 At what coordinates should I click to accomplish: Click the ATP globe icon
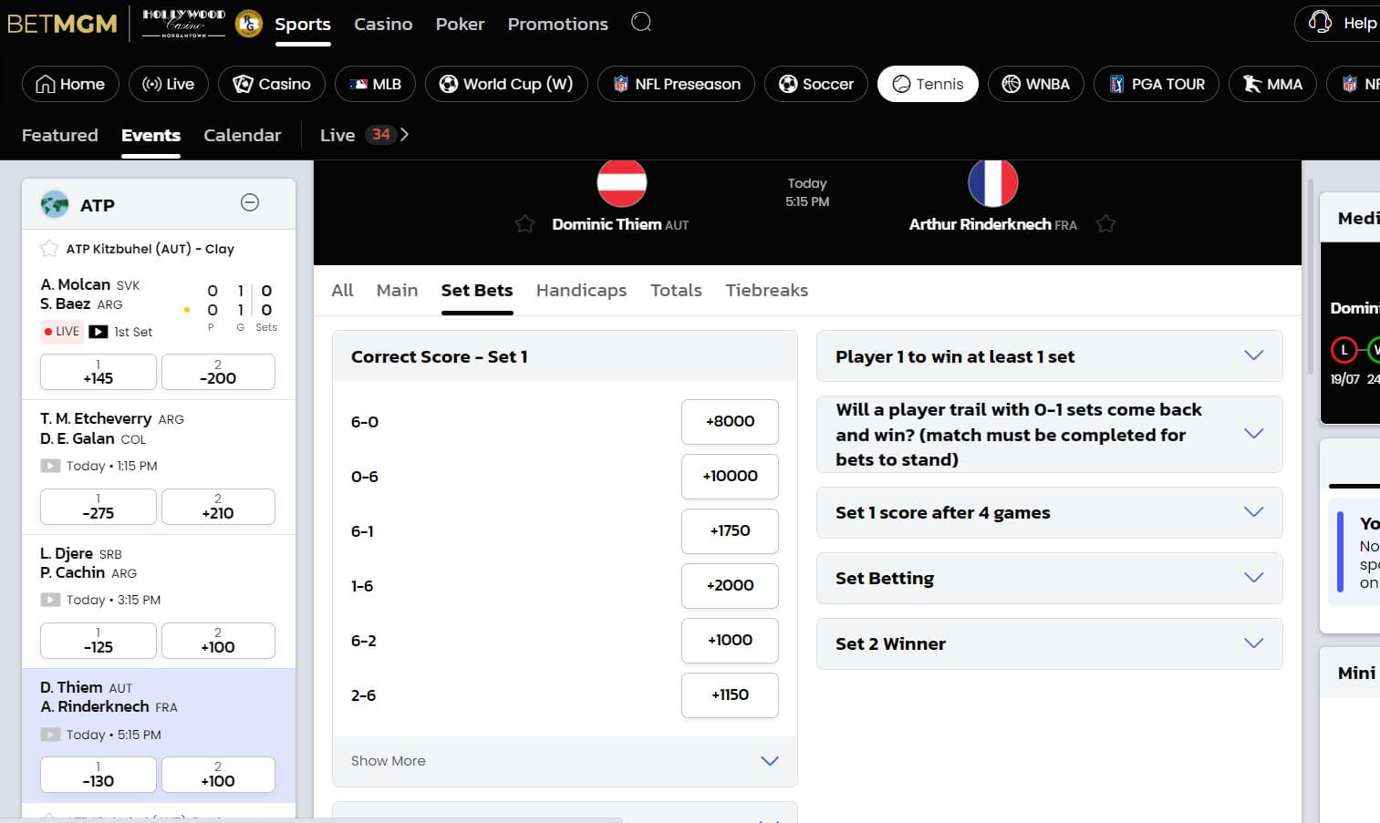55,204
